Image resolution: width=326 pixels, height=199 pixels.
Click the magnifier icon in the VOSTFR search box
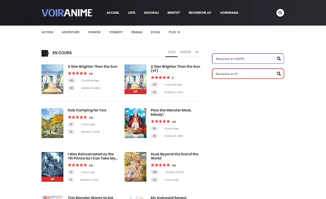pyautogui.click(x=279, y=58)
